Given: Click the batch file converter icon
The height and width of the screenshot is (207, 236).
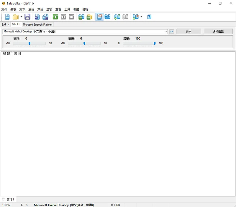Looking at the screenshot, I should 89,17.
